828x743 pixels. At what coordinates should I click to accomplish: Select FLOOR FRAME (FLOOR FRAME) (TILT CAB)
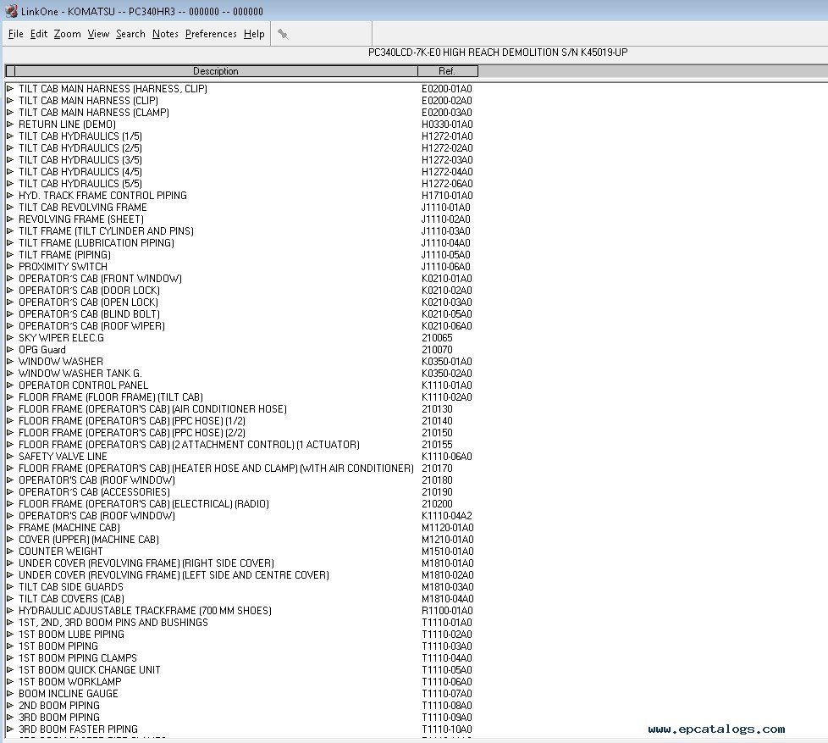tap(111, 396)
